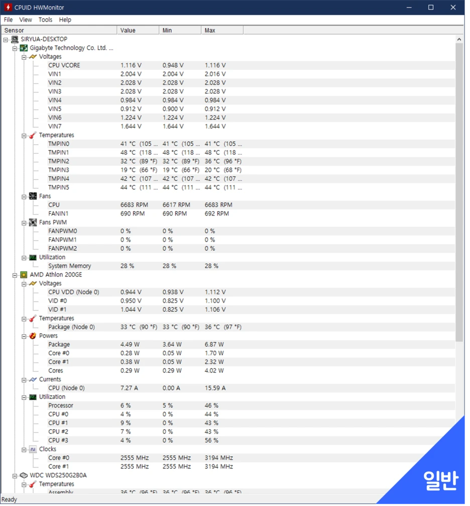The image size is (470, 506).
Task: Select the Powers flame icon under AMD Athlon
Action: 33,336
